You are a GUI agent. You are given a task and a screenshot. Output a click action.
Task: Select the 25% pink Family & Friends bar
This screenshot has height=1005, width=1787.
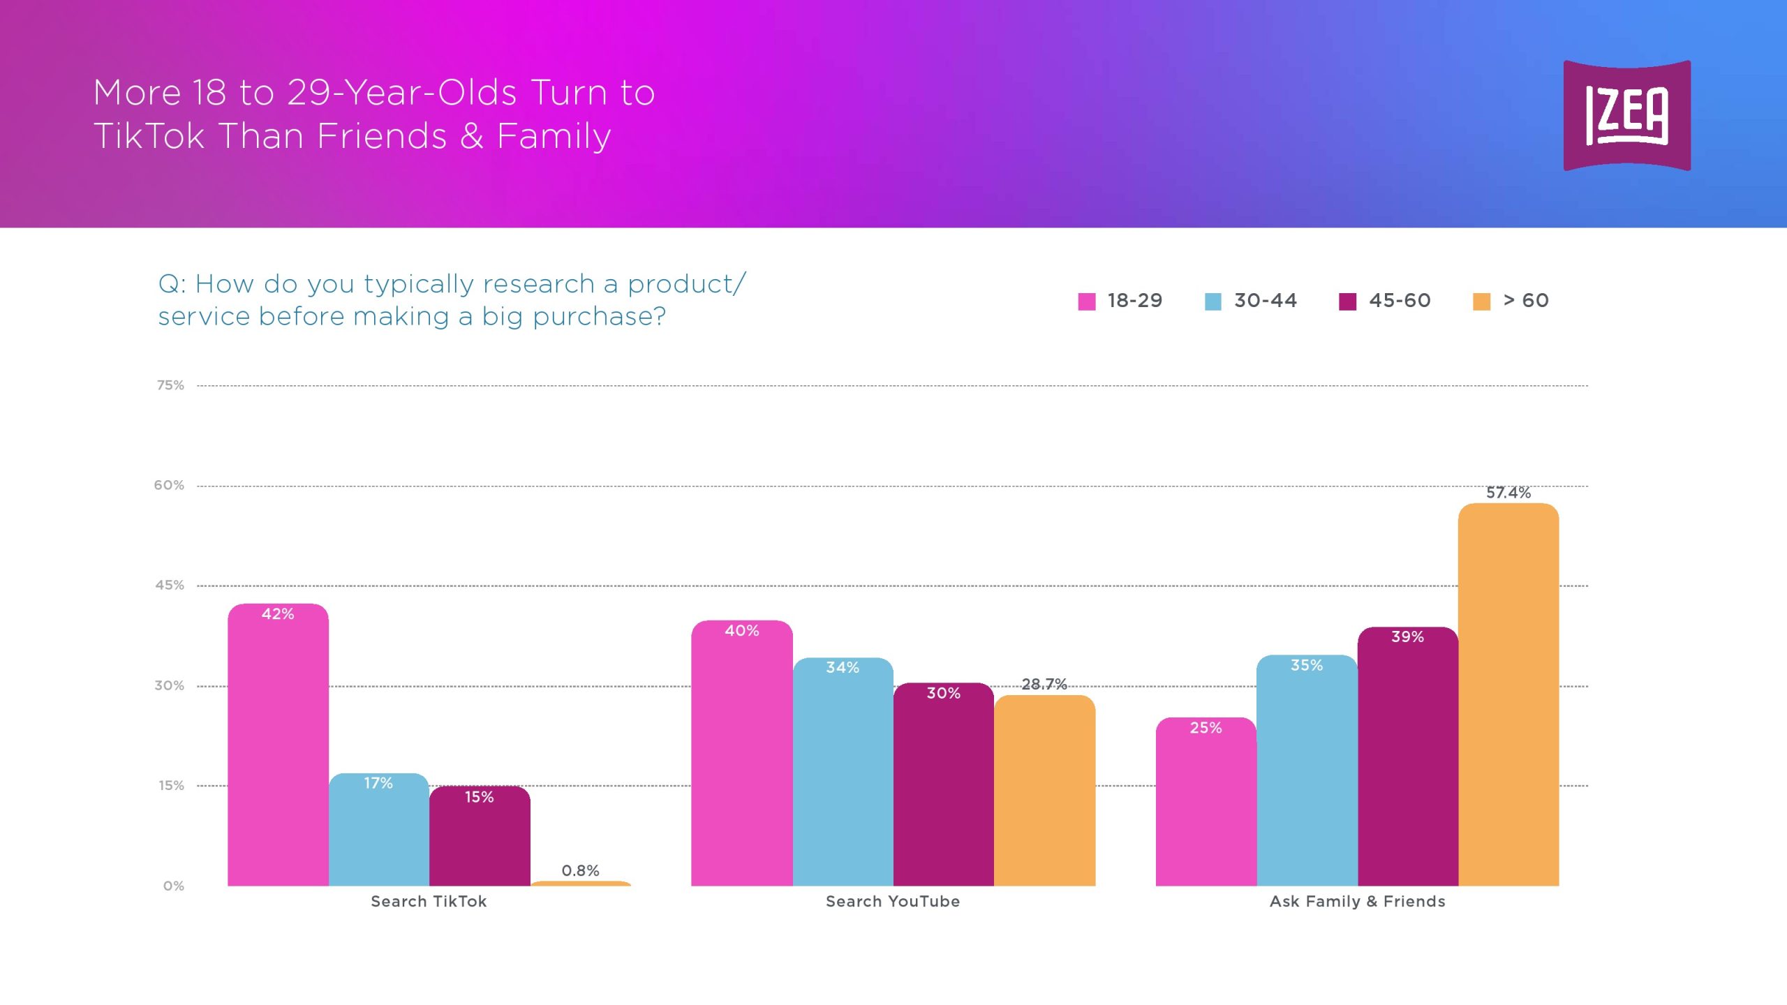pyautogui.click(x=1206, y=801)
